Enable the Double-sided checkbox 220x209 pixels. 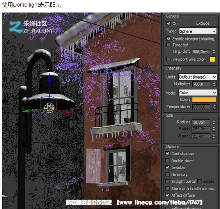(x=167, y=161)
